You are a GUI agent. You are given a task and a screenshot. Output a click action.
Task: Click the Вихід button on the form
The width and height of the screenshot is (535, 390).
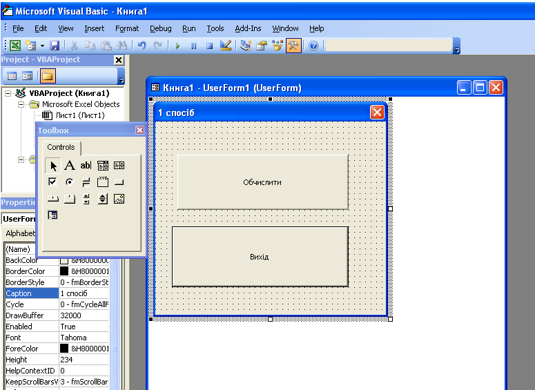point(260,257)
